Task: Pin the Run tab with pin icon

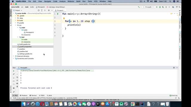Action: [x=14, y=92]
